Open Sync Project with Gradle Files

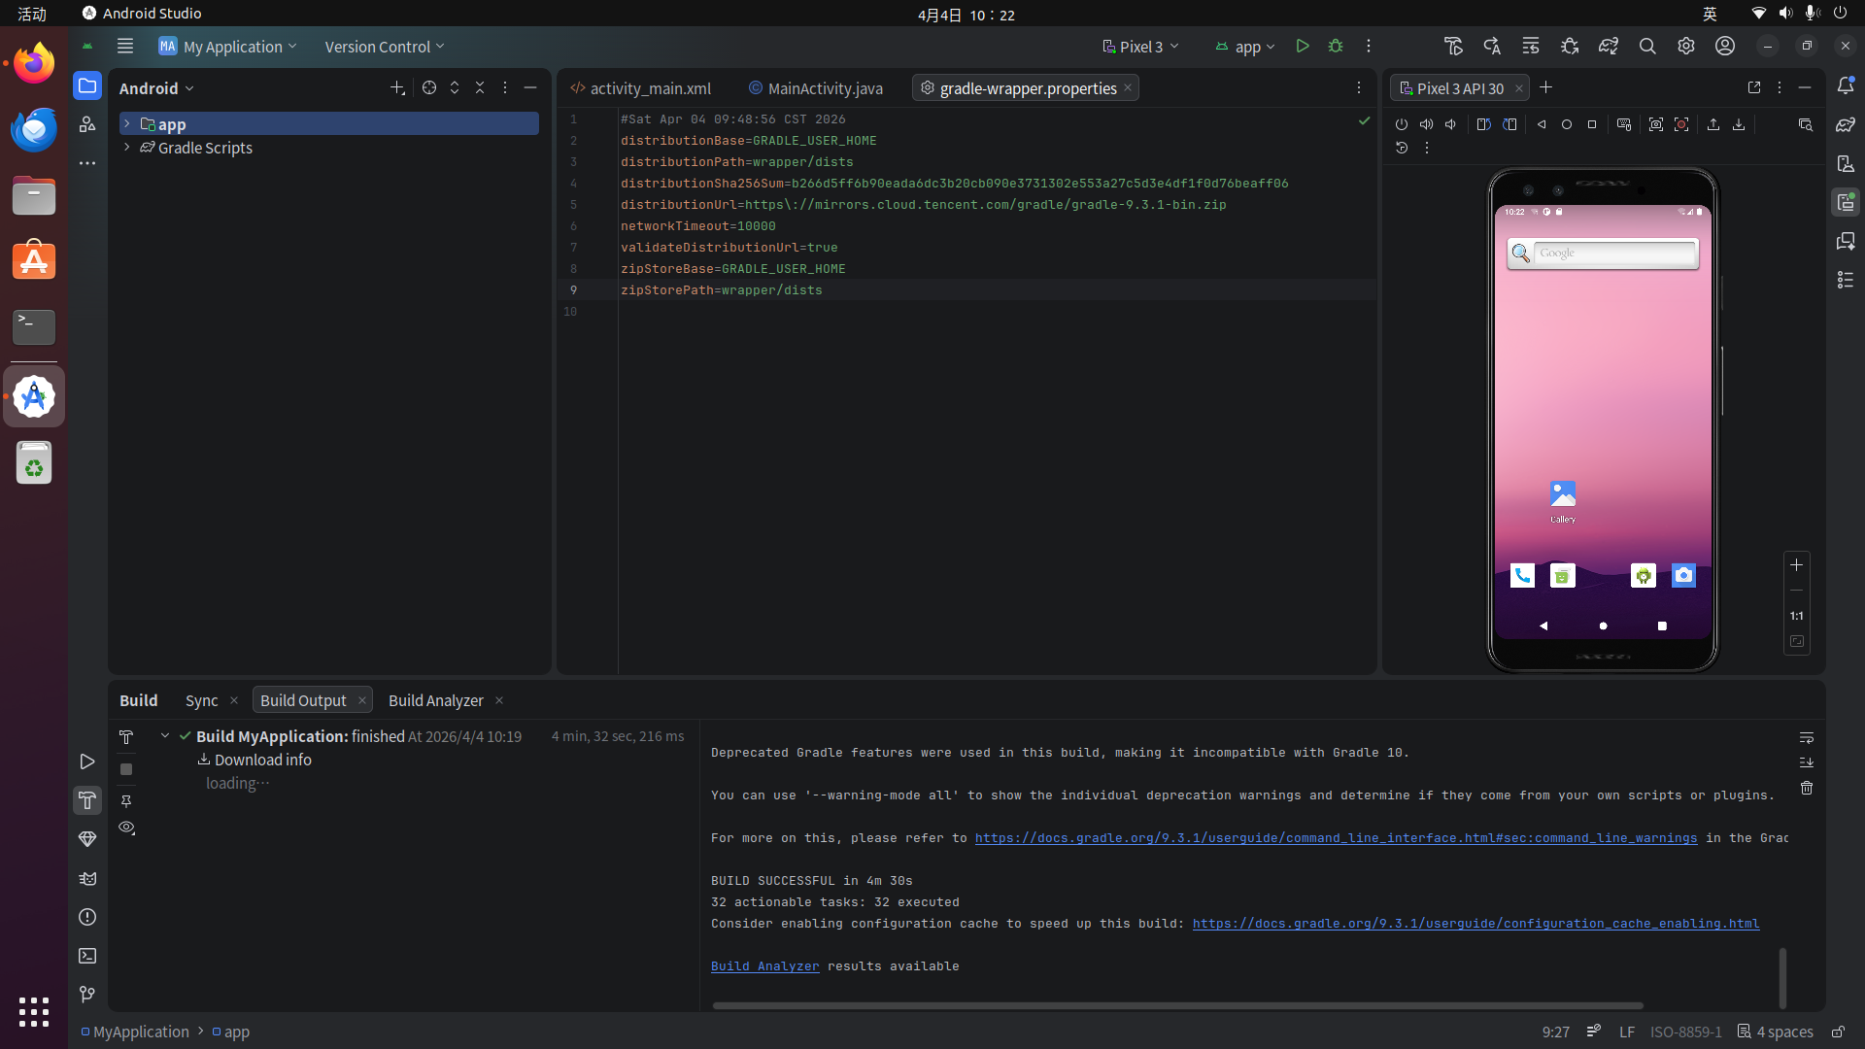coord(1609,47)
